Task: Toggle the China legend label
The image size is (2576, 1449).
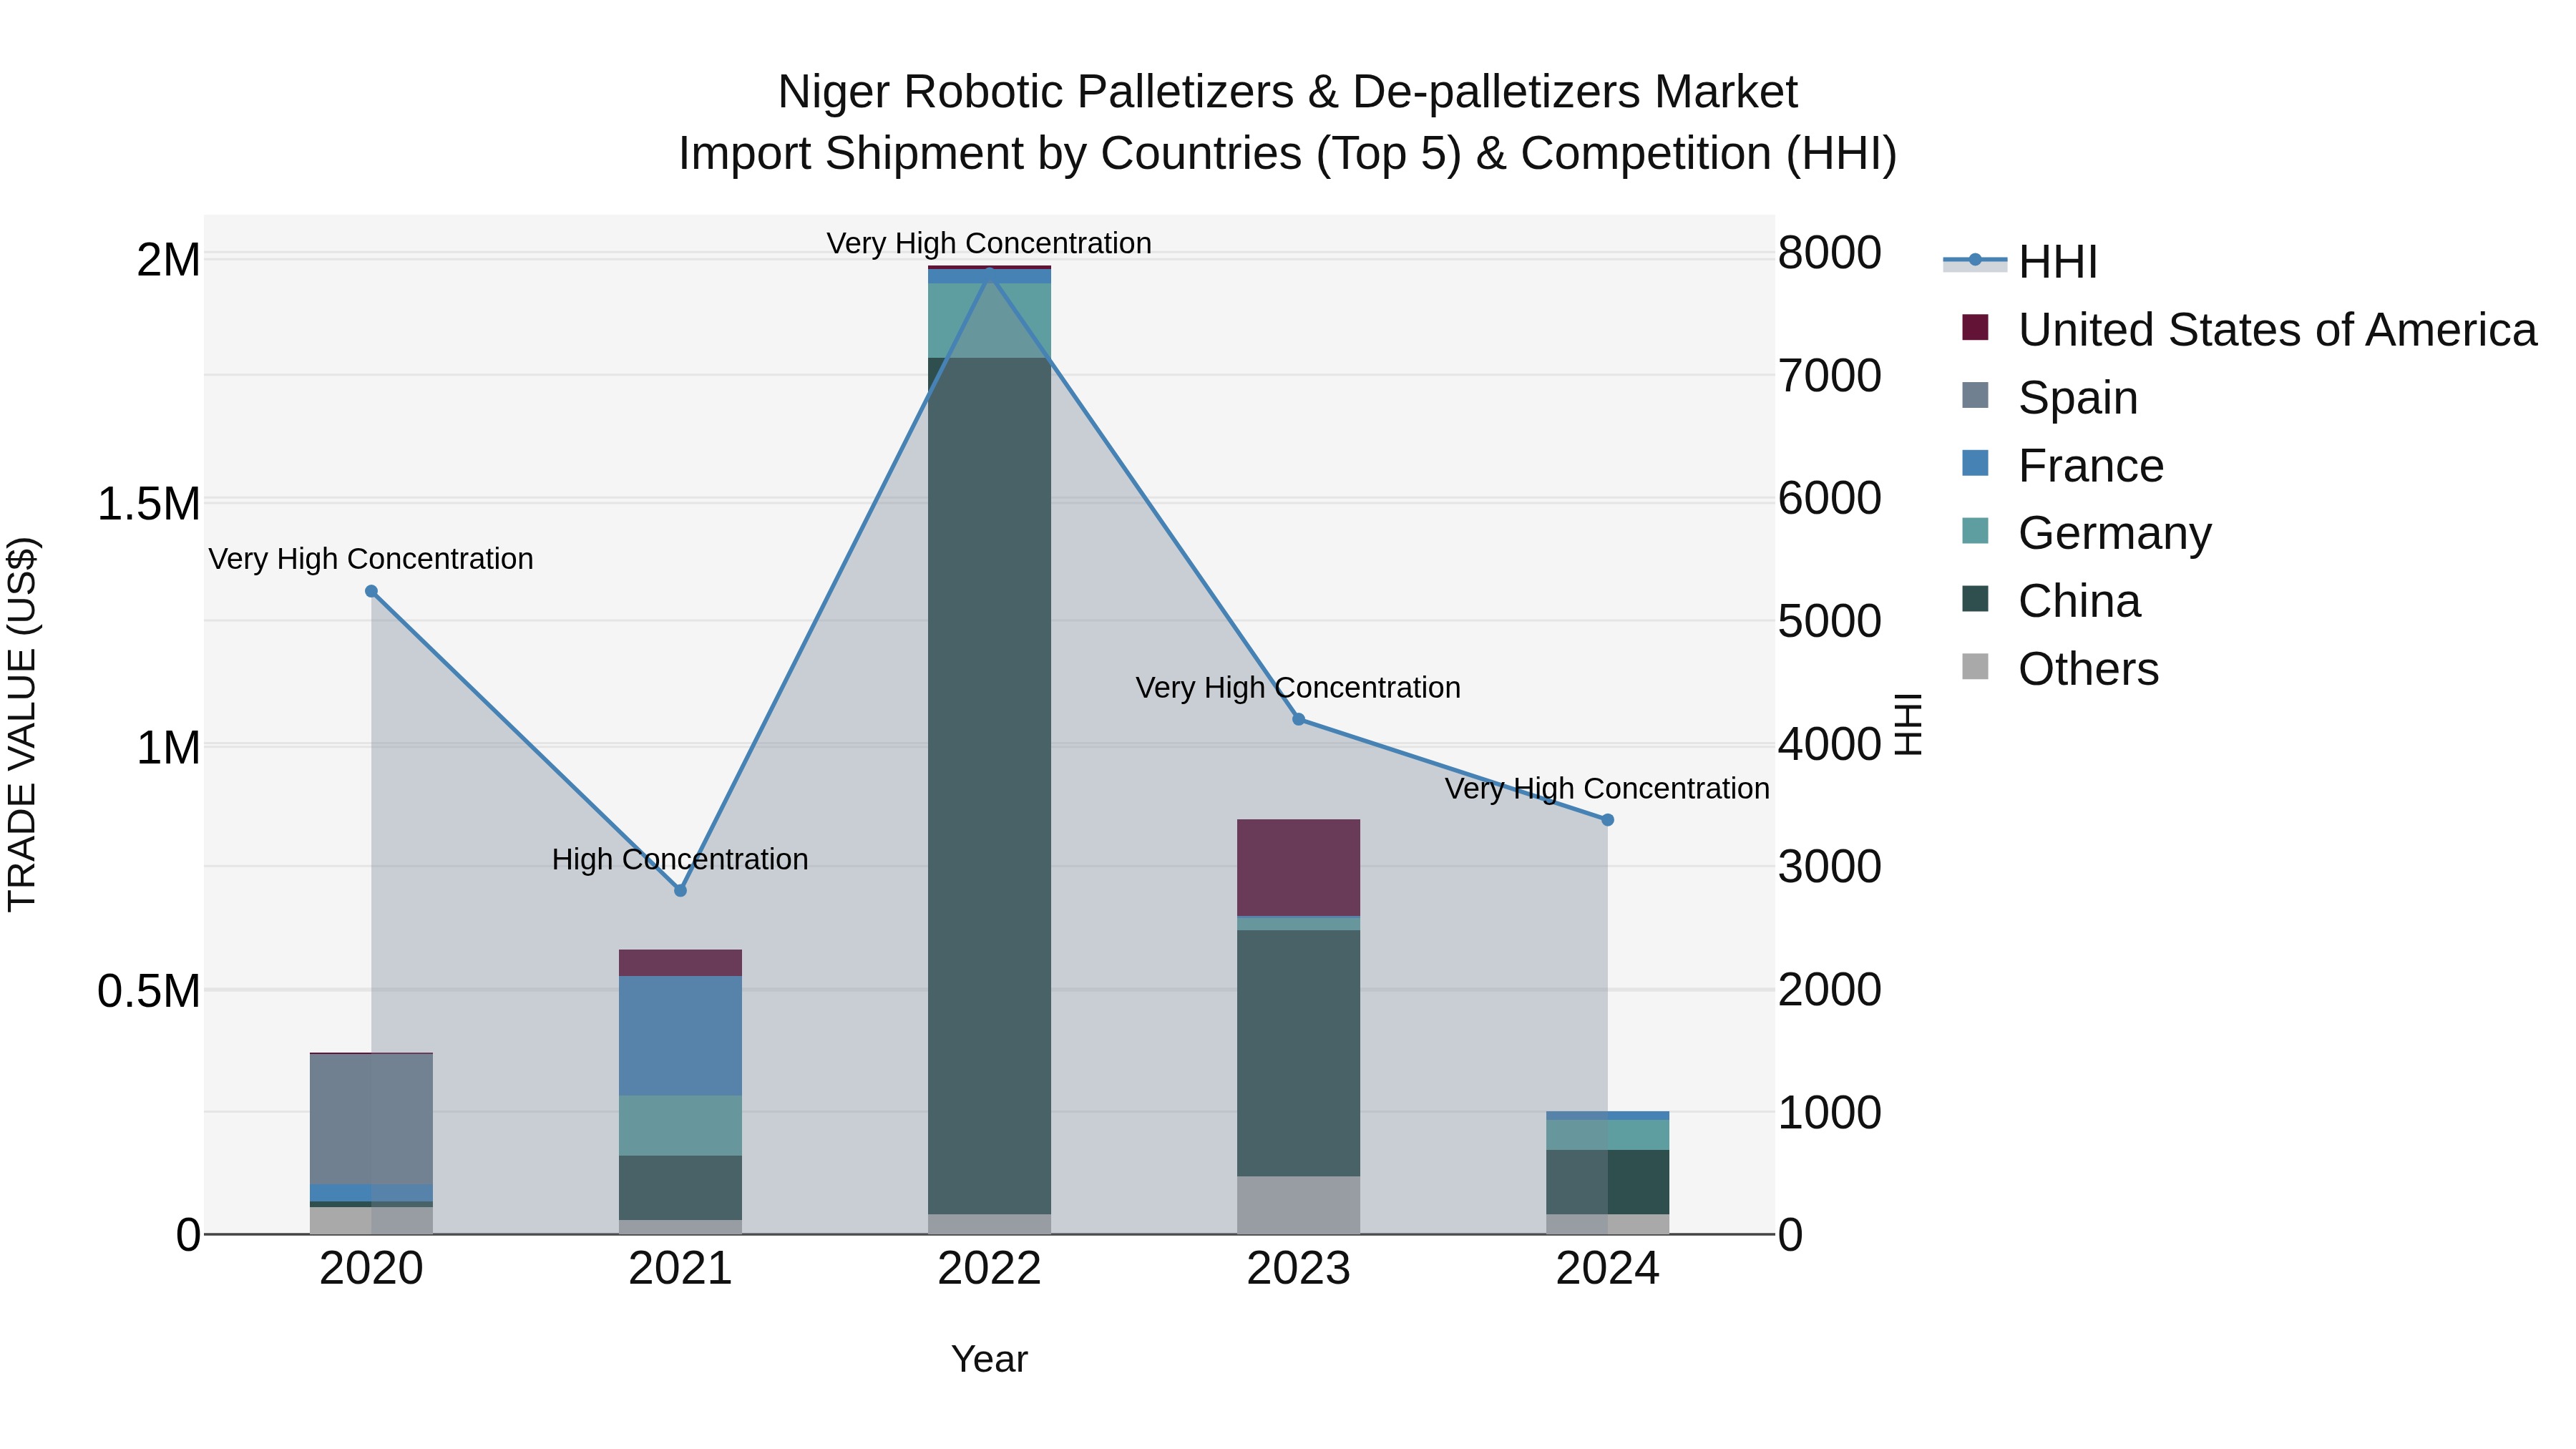Action: pyautogui.click(x=2079, y=601)
